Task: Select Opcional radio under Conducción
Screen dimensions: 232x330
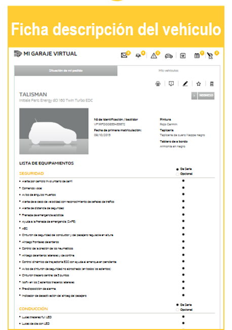Action: pos(177,310)
